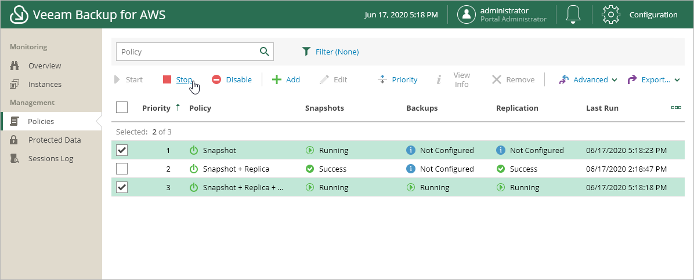Click Replication 'Not Configured' in Snapshot row
694x280 pixels.
click(537, 150)
